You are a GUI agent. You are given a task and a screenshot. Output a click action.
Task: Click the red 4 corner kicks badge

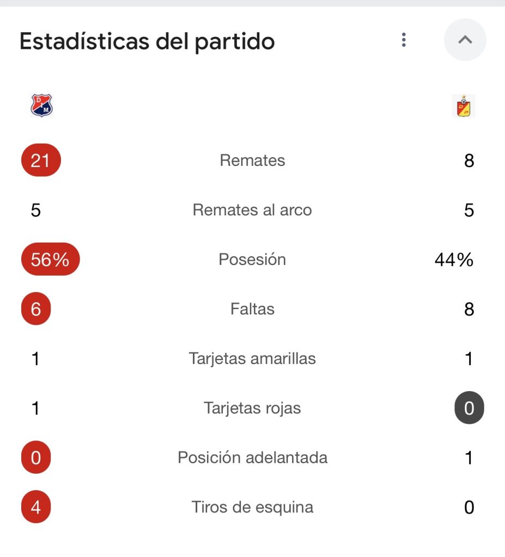pyautogui.click(x=36, y=507)
